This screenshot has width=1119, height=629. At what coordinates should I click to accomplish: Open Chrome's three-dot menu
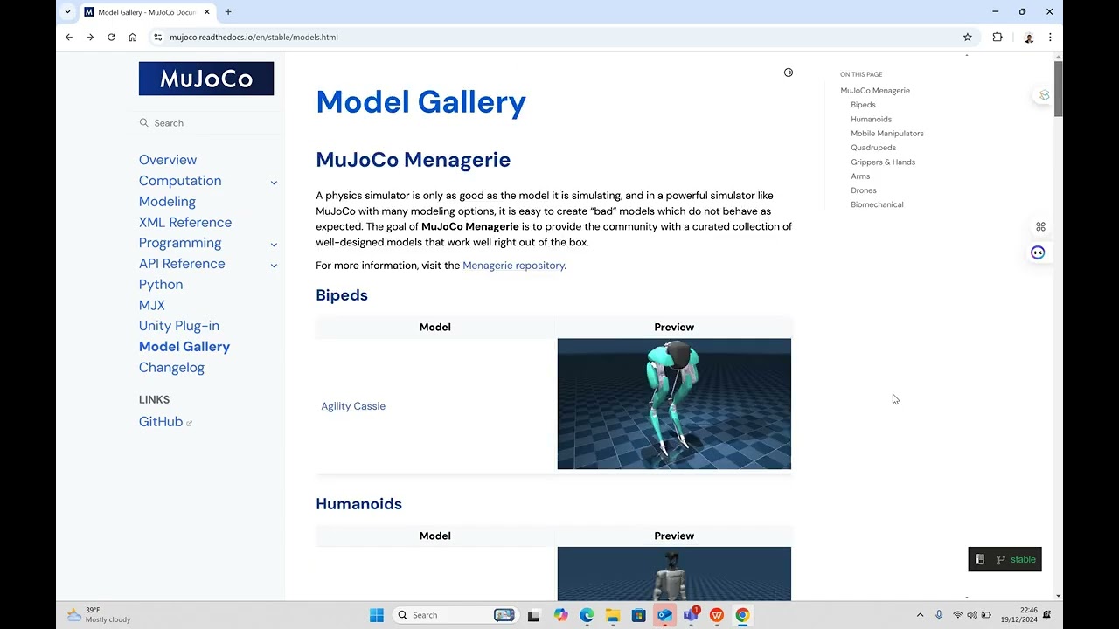pos(1050,38)
